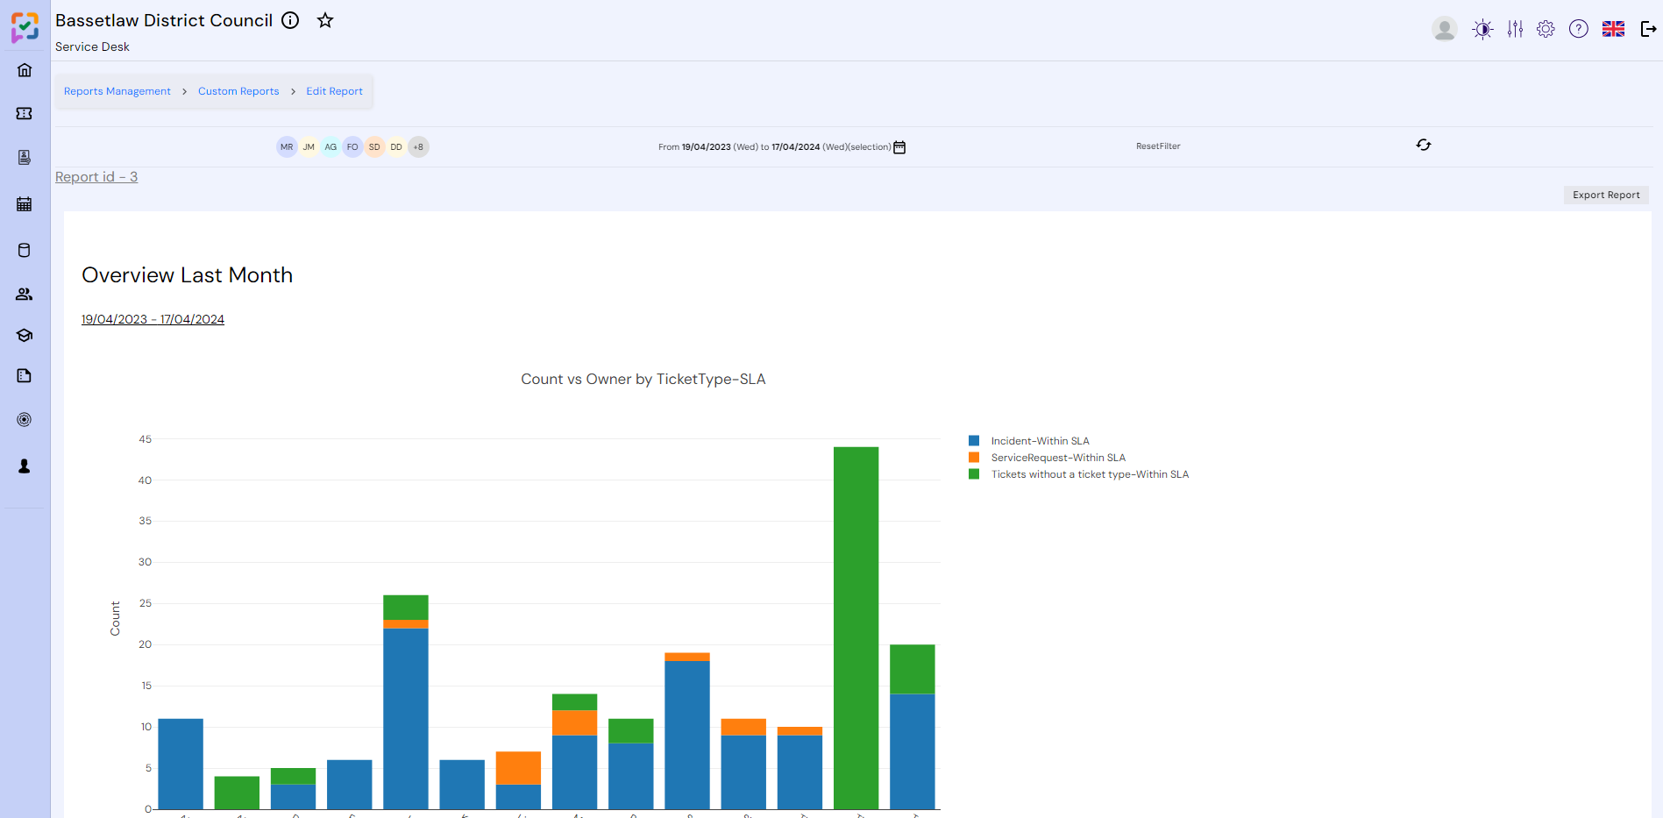The width and height of the screenshot is (1663, 818).
Task: Go to Reports Management breadcrumb
Action: [x=117, y=90]
